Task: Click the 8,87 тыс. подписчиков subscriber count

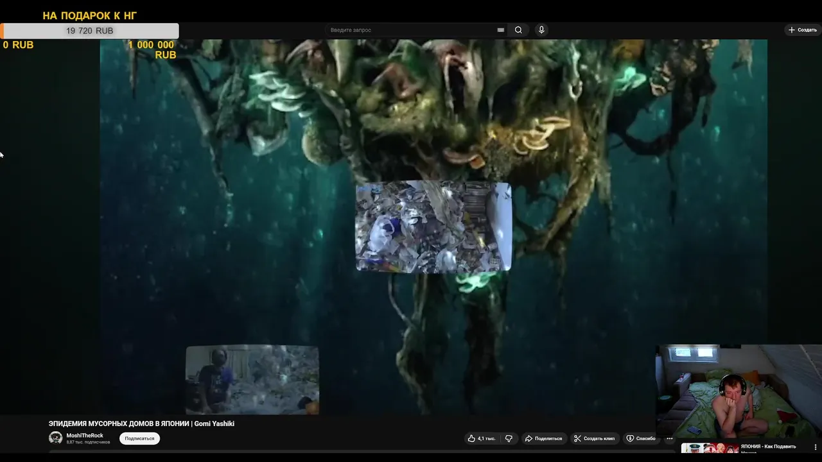Action: click(88, 442)
